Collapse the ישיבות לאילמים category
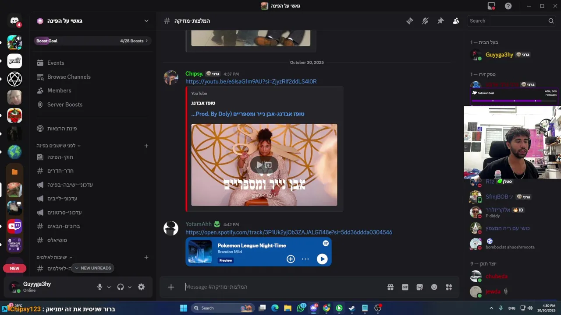561x315 pixels. (x=54, y=257)
